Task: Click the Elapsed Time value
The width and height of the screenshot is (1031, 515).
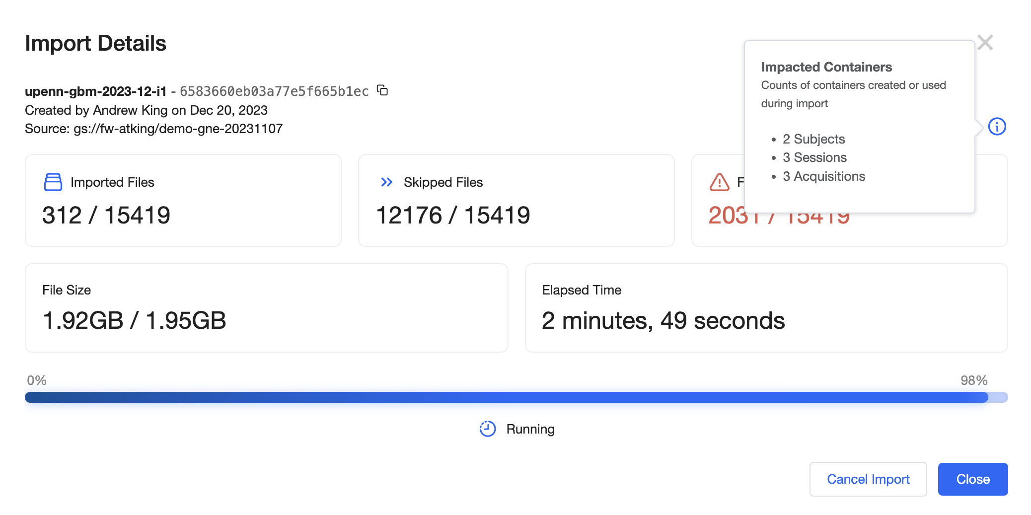Action: (x=663, y=320)
